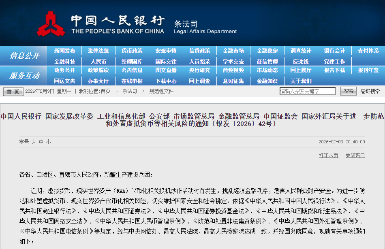Click the 搜索 search button

coord(349,91)
